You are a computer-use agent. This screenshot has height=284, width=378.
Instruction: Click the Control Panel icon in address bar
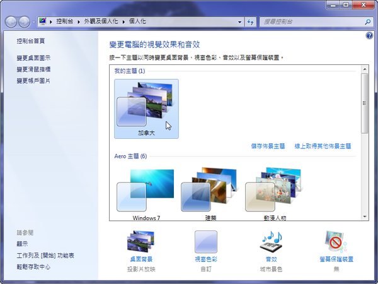(43, 21)
